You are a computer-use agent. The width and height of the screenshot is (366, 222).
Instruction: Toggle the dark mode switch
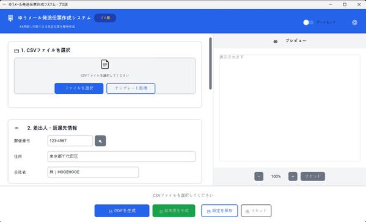tap(308, 23)
